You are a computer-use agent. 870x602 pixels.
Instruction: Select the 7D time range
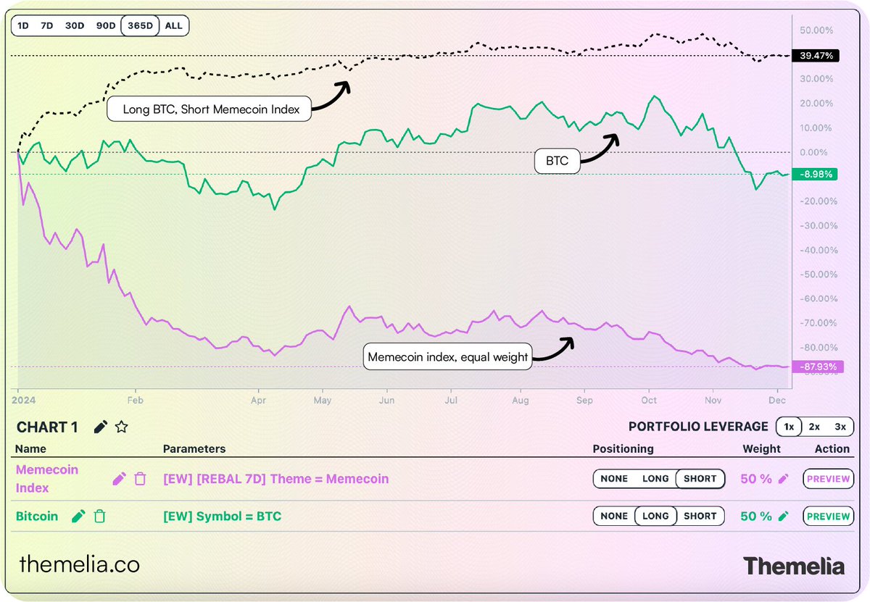tap(46, 25)
